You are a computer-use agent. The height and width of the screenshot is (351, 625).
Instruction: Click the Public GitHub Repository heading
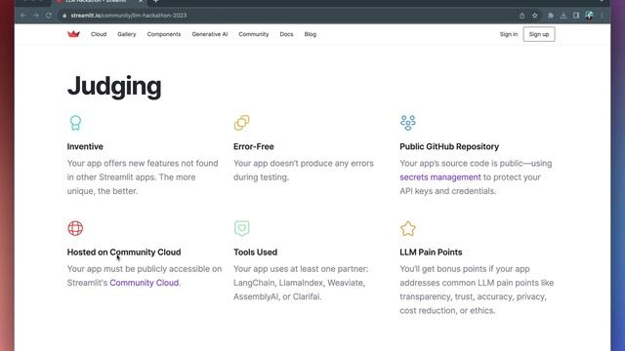click(449, 146)
